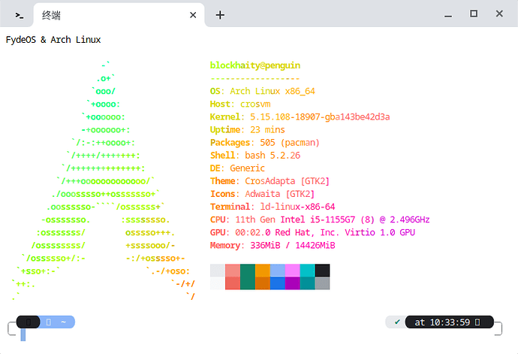Click the cyan top-row color block

[307, 271]
